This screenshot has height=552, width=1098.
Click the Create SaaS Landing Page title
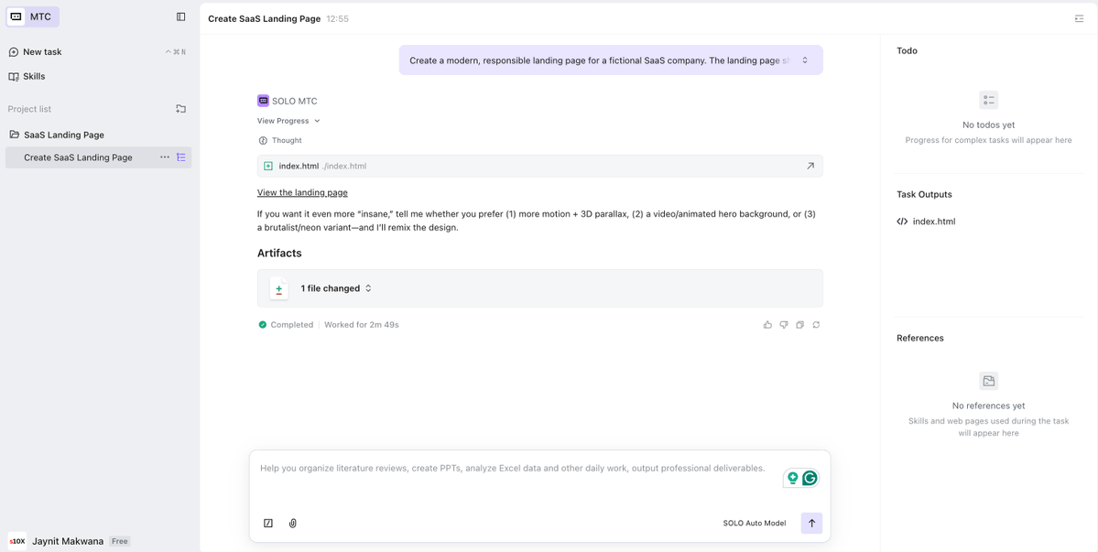(264, 19)
